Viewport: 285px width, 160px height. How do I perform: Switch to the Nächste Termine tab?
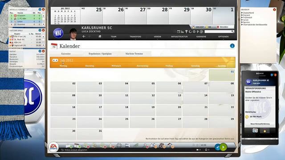(134, 54)
